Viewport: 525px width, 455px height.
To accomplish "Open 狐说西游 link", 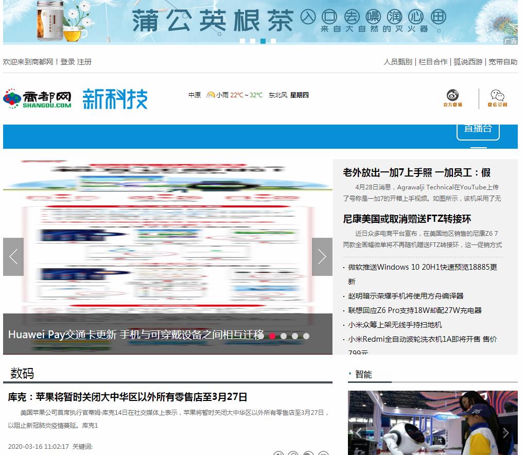I will [468, 62].
